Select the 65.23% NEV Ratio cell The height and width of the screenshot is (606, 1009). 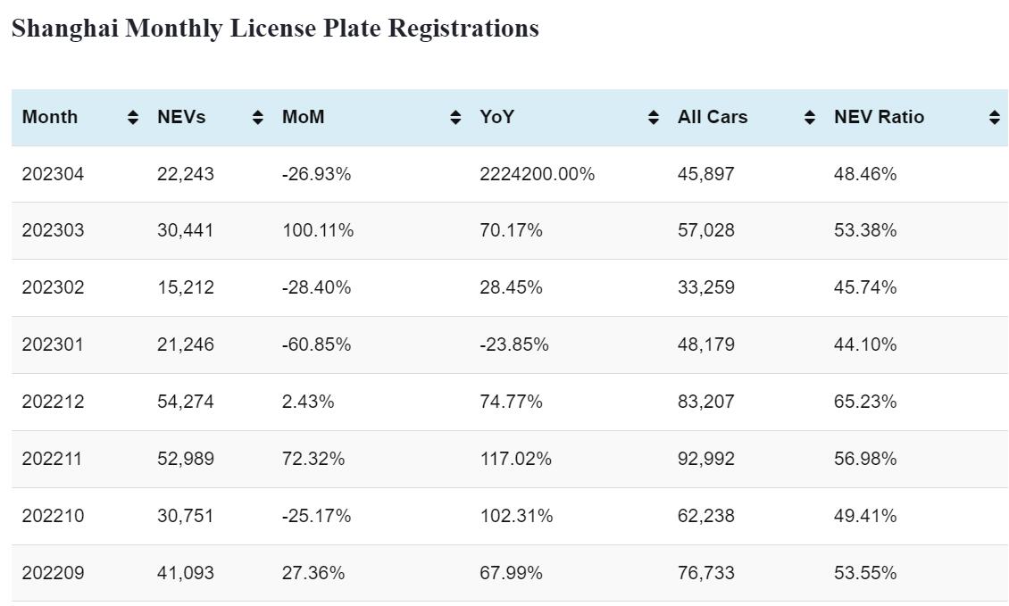[865, 402]
